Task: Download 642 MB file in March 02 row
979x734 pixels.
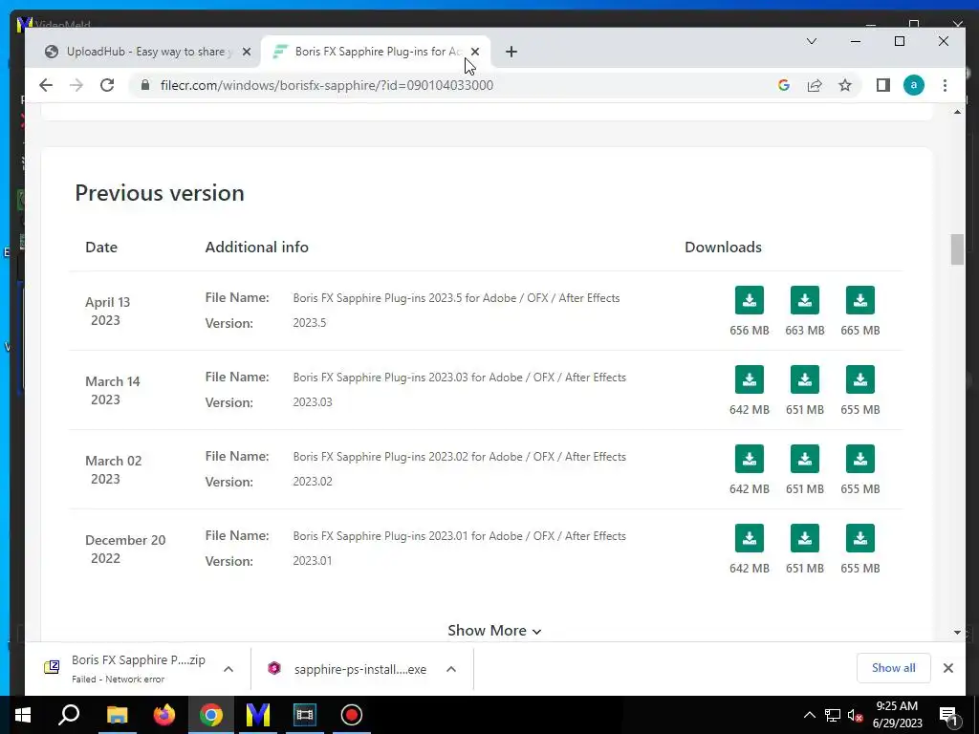Action: 750,459
